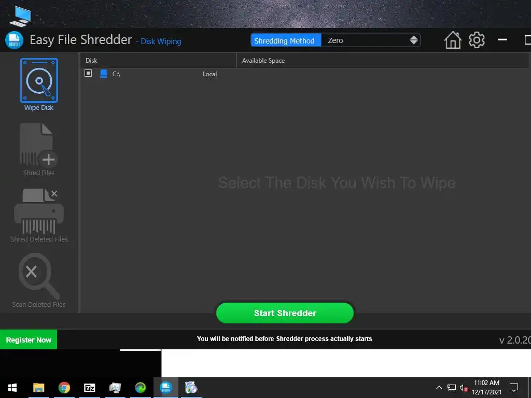Open settings via the gear icon
This screenshot has height=398, width=531.
pos(477,40)
